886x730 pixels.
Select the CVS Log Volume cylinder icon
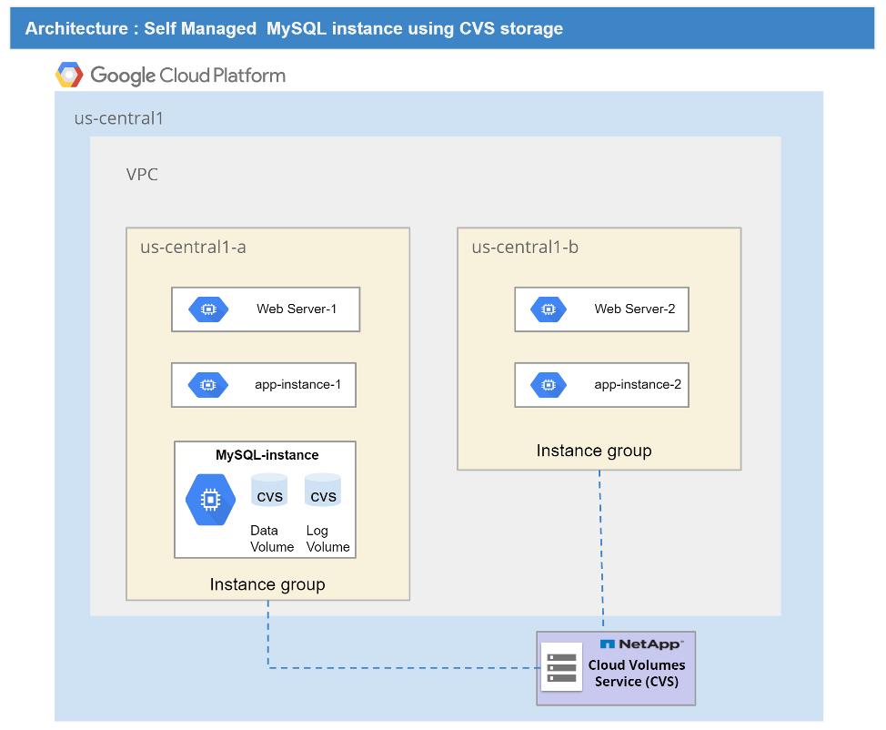[323, 492]
